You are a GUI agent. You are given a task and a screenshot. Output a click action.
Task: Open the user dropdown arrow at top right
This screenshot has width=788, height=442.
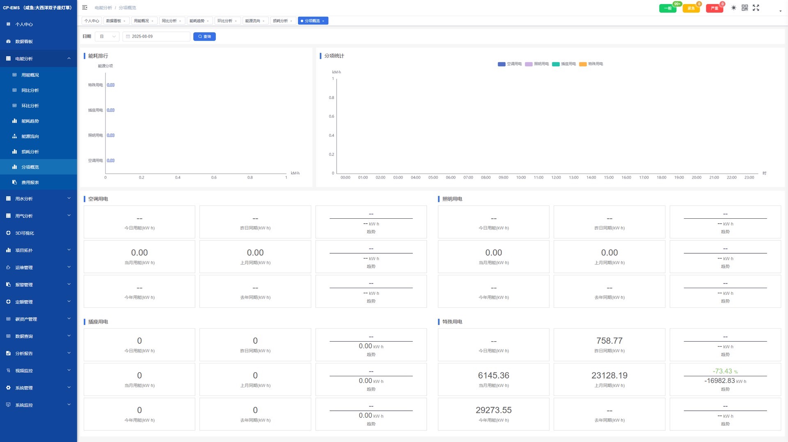780,11
